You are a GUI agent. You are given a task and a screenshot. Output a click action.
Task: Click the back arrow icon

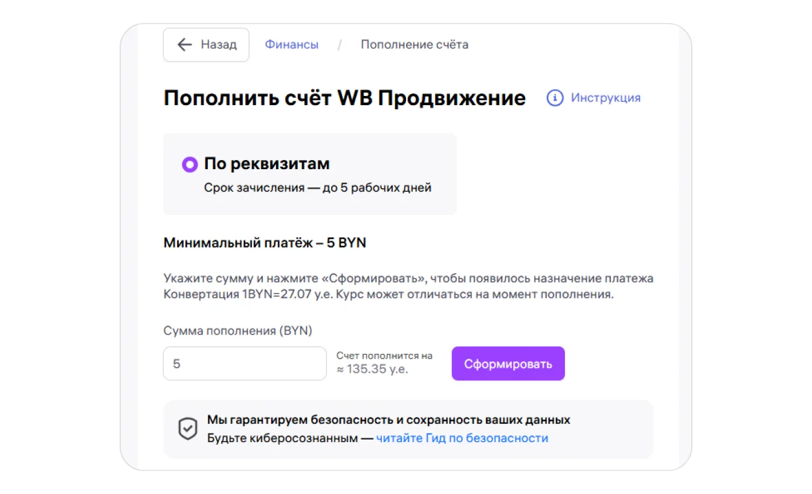click(x=184, y=45)
